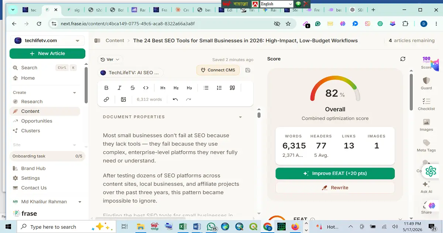The width and height of the screenshot is (443, 233).
Task: Open Opportunities in the sidebar
Action: (x=32, y=121)
